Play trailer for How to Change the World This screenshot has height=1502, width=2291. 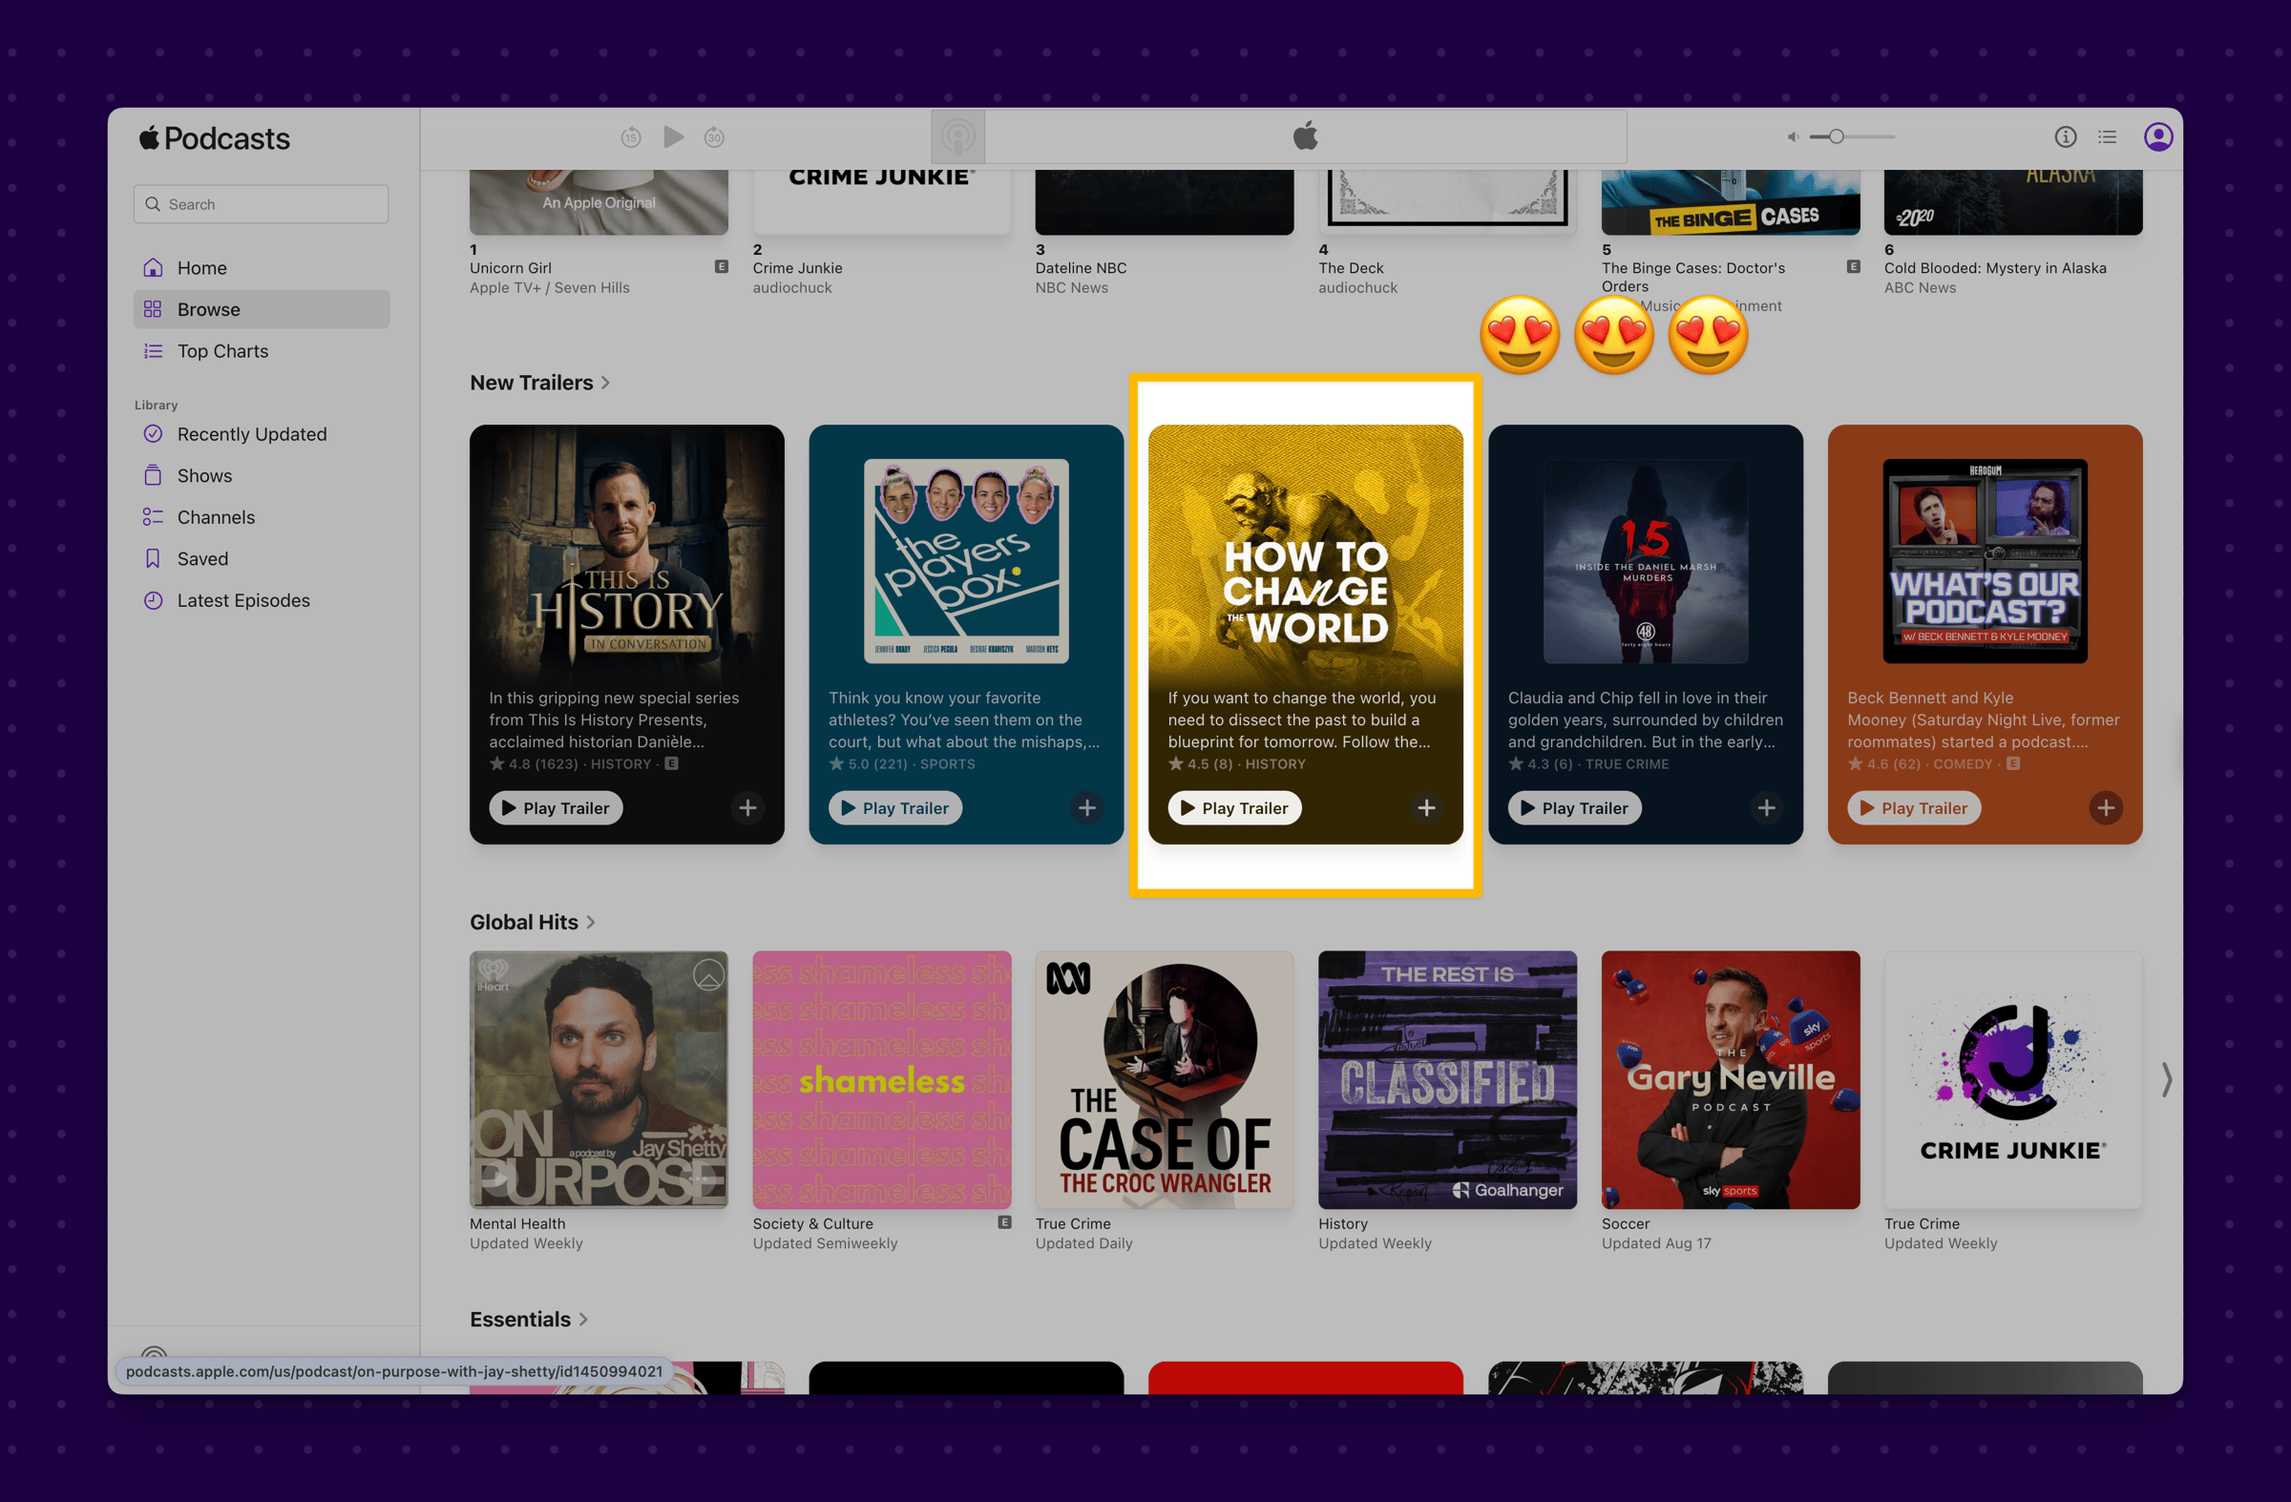click(1235, 808)
